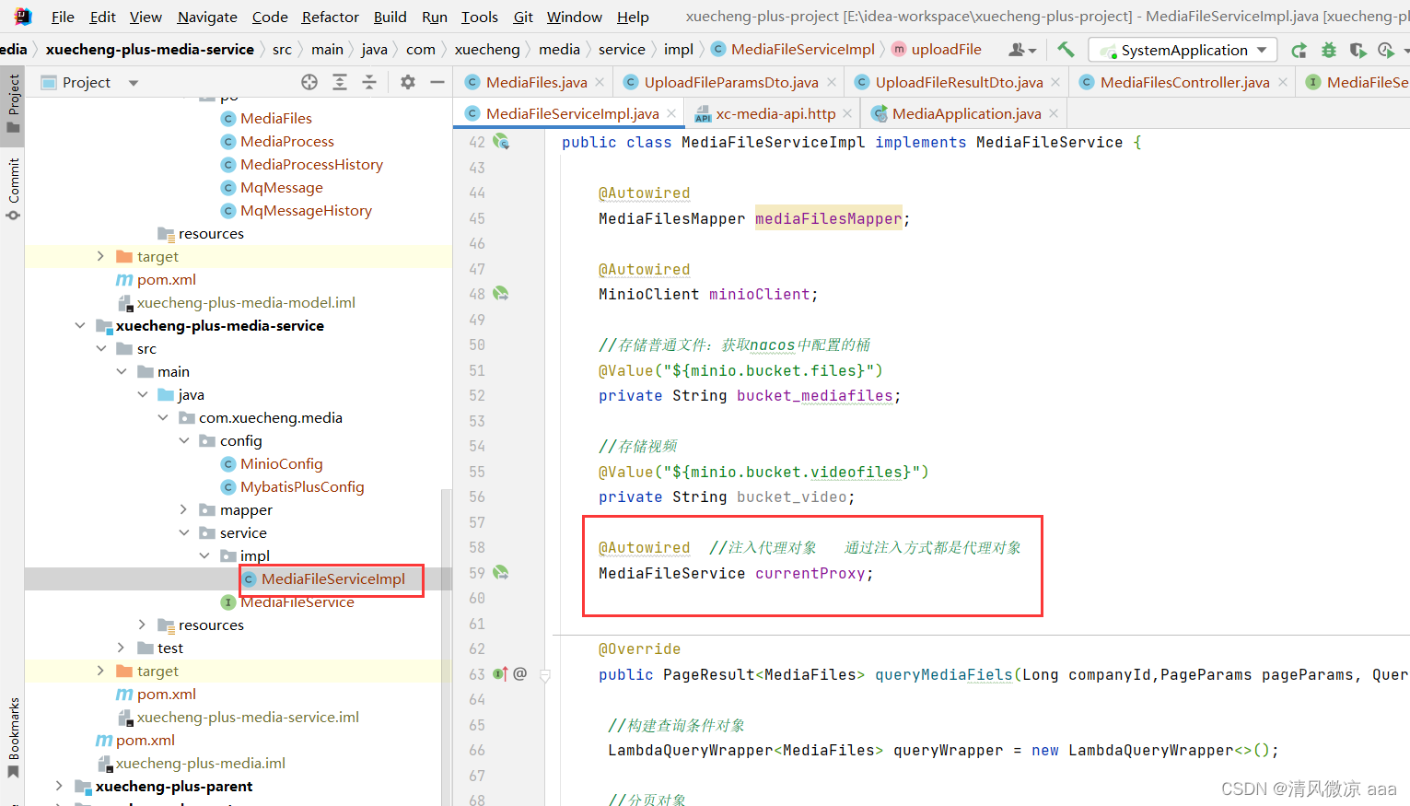Open SystemApplication run configuration dropdown
The image size is (1410, 806).
1183,50
